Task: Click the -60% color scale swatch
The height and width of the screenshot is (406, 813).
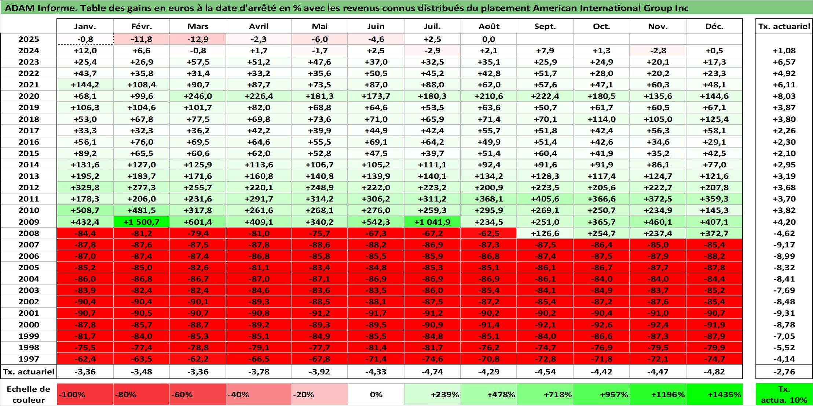Action: (x=198, y=395)
